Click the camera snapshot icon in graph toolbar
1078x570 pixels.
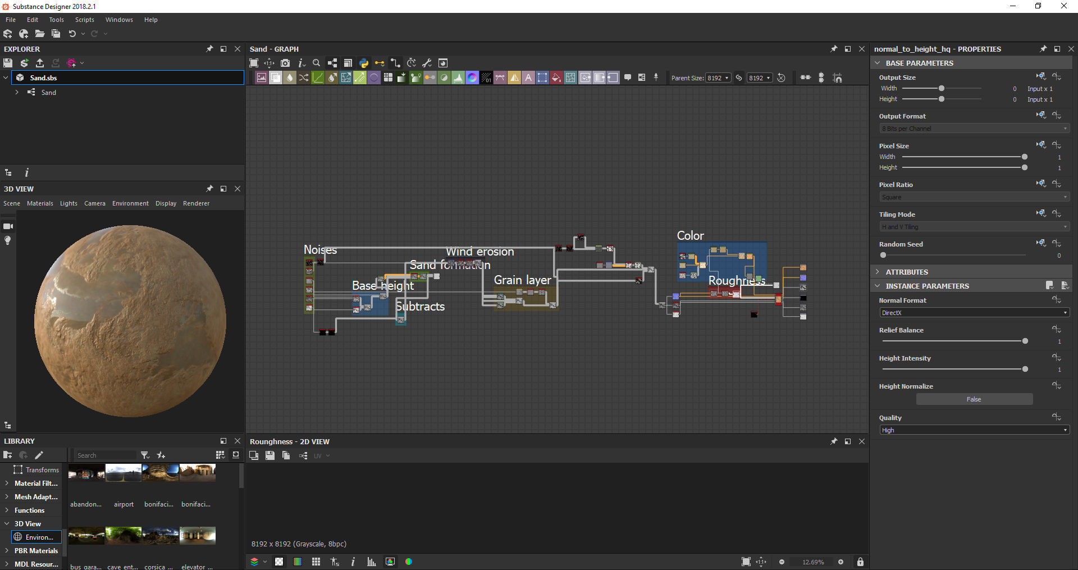coord(285,63)
